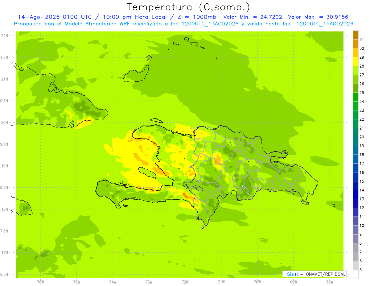370x286 pixels.
Task: Pick the gray swatch between 6 and 7
Action: [356, 256]
